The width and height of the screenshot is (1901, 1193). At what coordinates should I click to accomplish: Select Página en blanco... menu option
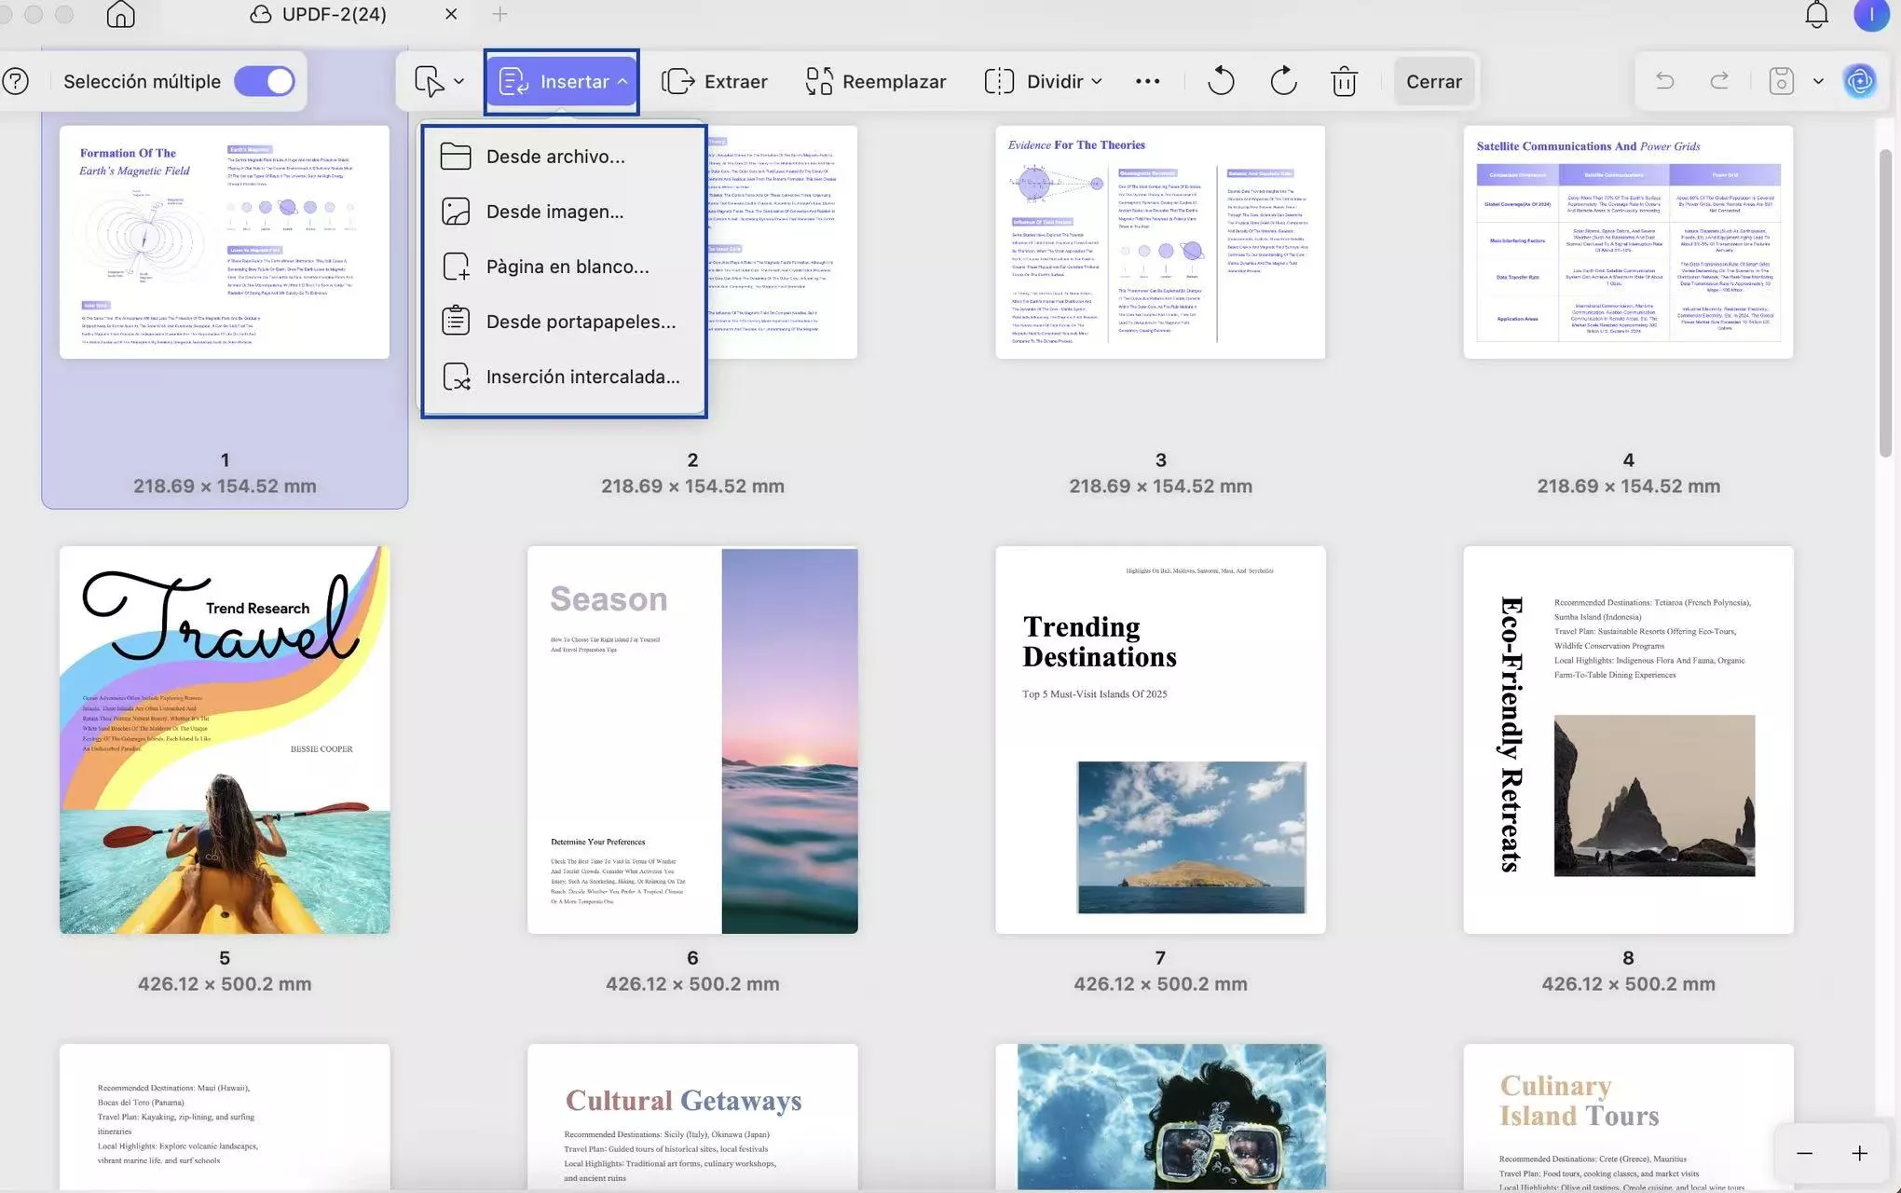coord(567,267)
